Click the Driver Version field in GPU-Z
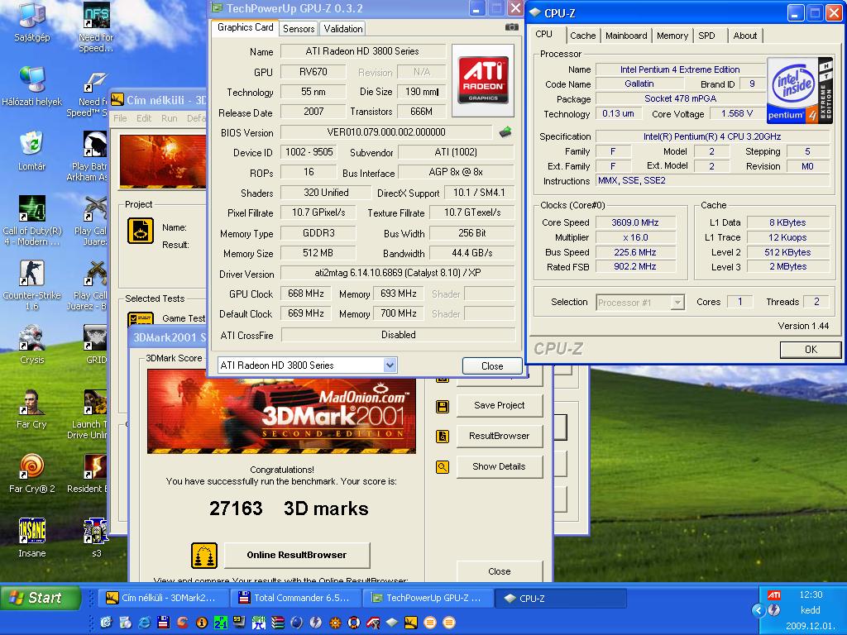The width and height of the screenshot is (847, 635). click(397, 273)
